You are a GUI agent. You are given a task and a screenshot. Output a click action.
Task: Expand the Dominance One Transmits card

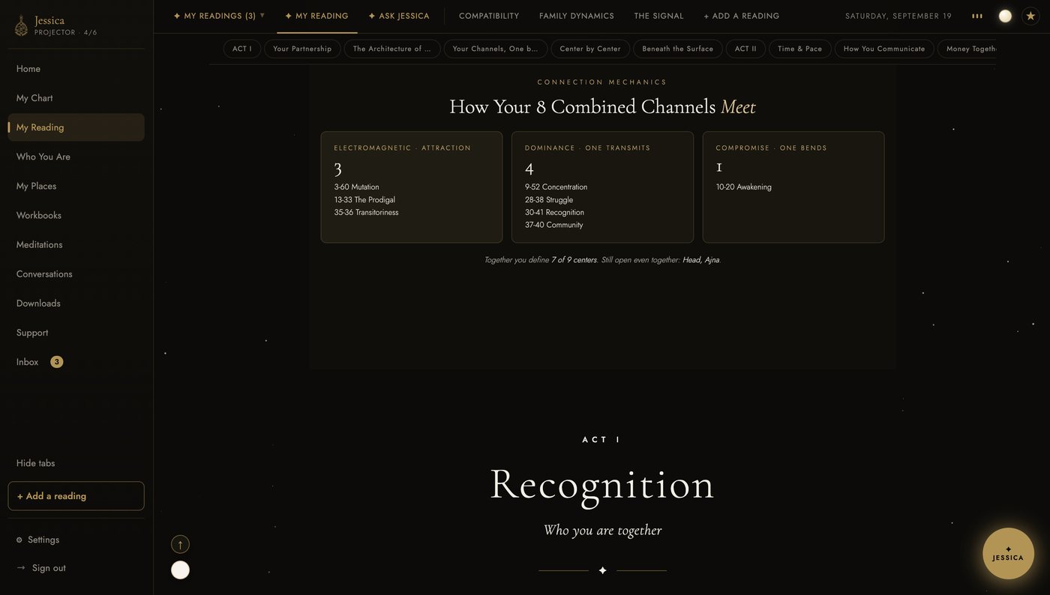pos(602,187)
